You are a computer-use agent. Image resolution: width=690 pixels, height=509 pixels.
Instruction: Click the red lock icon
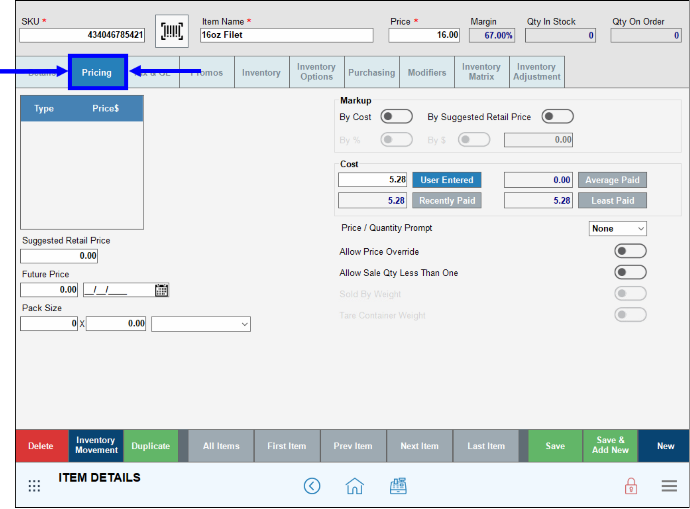click(x=630, y=486)
